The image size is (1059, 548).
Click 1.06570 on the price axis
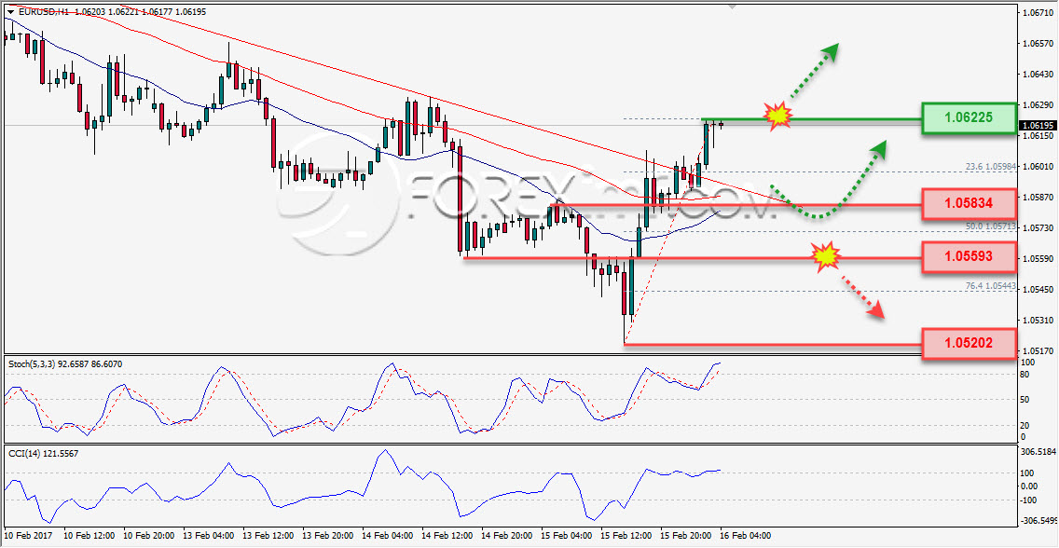coord(1039,44)
